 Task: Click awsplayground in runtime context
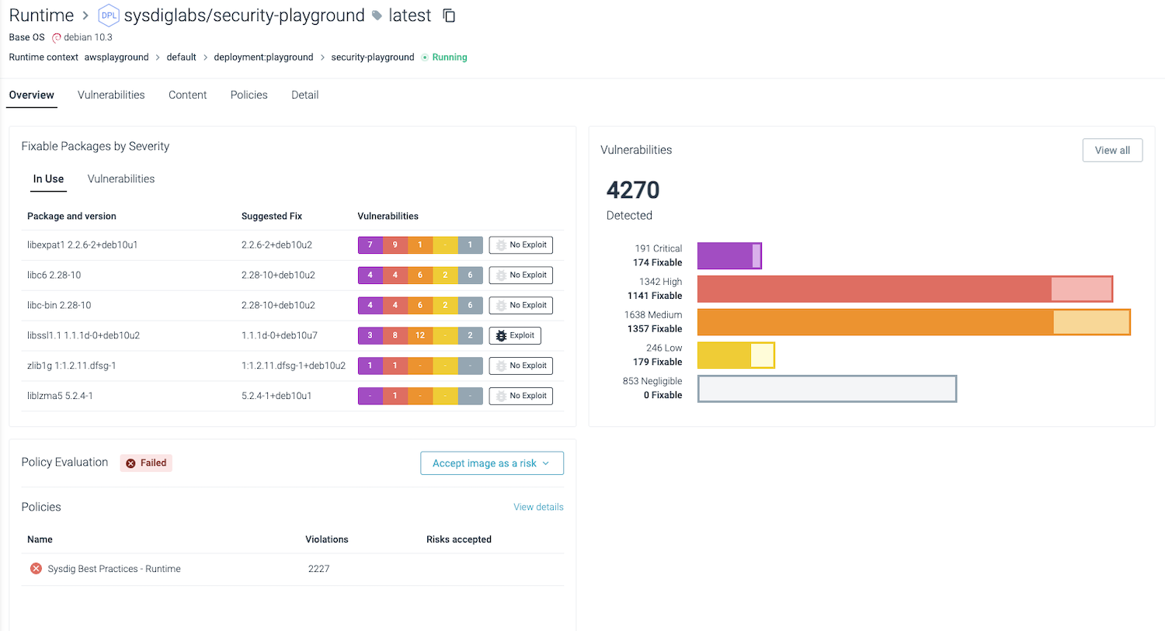tap(116, 57)
